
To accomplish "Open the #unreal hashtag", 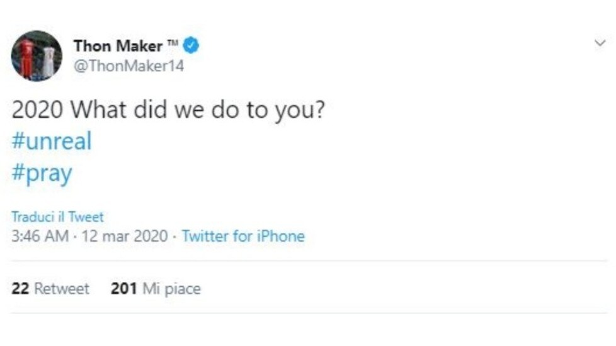I will [x=52, y=141].
